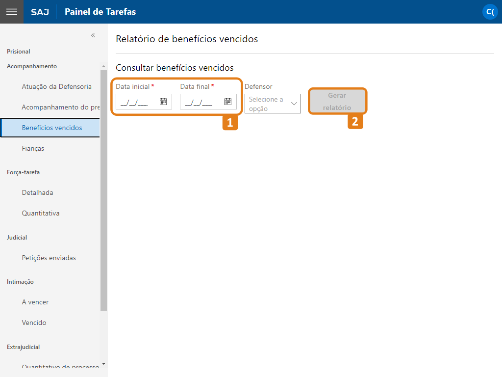Image resolution: width=502 pixels, height=377 pixels.
Task: Click the Data final date field
Action: click(208, 102)
